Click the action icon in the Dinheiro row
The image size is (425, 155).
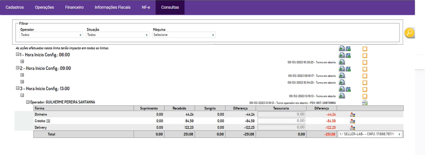tap(352, 114)
